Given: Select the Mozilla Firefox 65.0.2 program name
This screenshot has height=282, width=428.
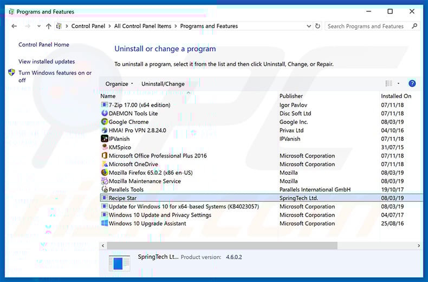Looking at the screenshot, I should 151,173.
